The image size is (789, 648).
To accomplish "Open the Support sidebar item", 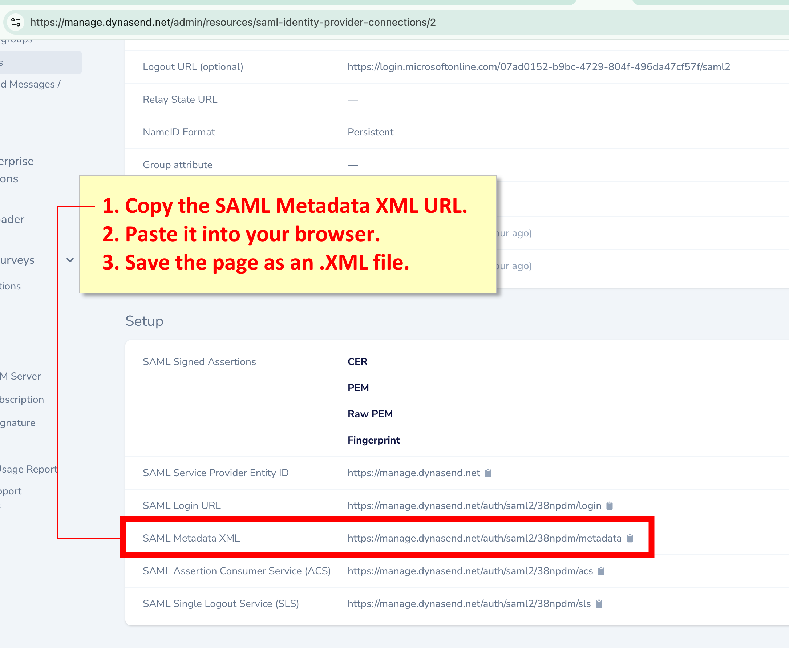I will point(11,491).
